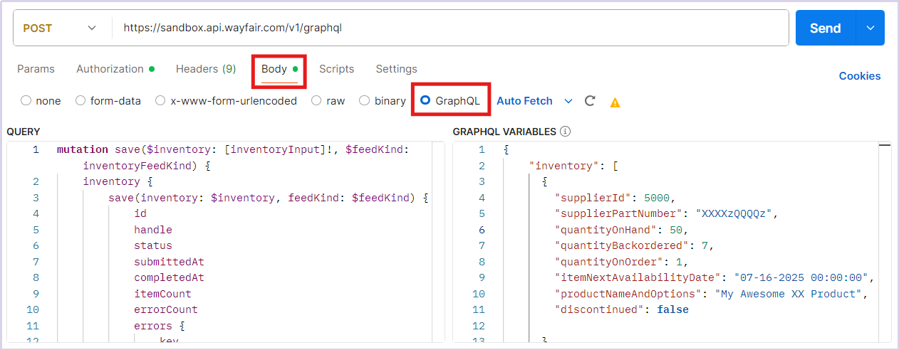
Task: Select the GraphQL body type
Action: point(425,101)
